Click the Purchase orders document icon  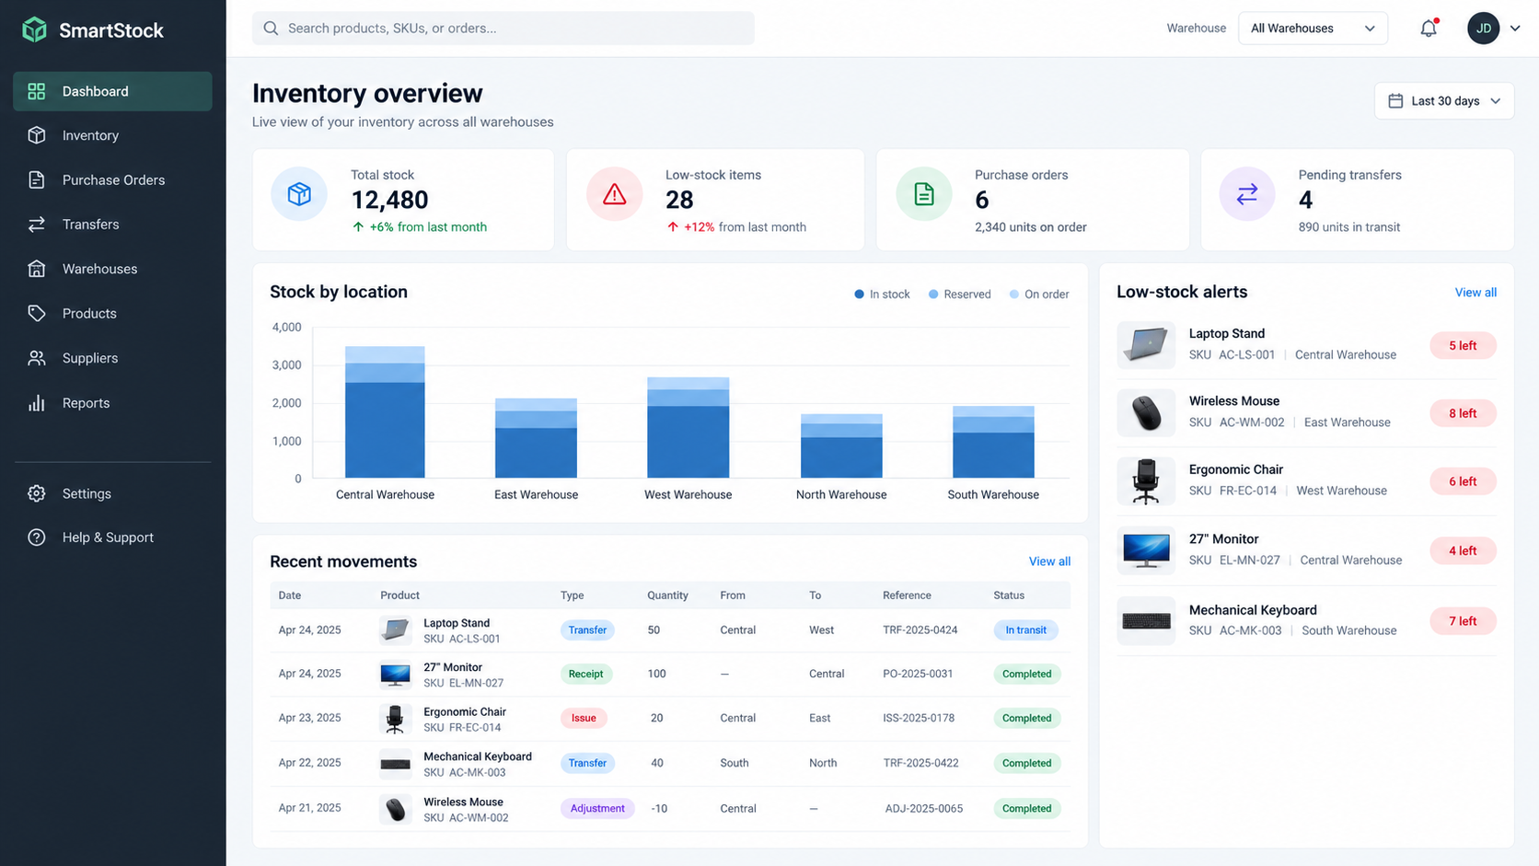(924, 194)
